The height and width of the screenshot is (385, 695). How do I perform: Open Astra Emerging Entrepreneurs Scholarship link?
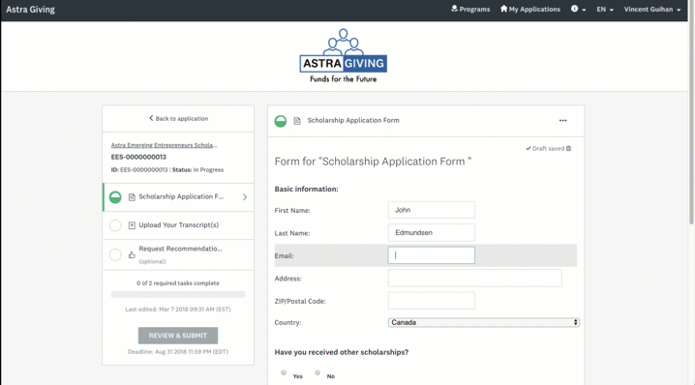(164, 145)
